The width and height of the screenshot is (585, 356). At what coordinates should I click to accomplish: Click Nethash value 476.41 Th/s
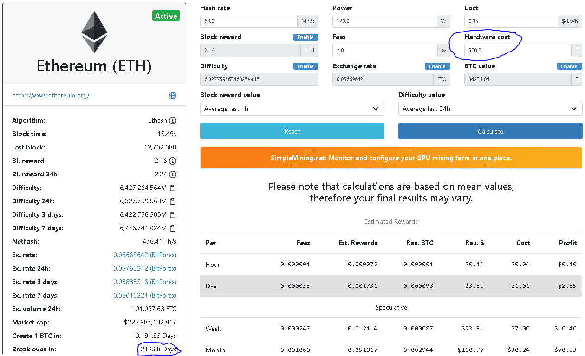pyautogui.click(x=159, y=242)
